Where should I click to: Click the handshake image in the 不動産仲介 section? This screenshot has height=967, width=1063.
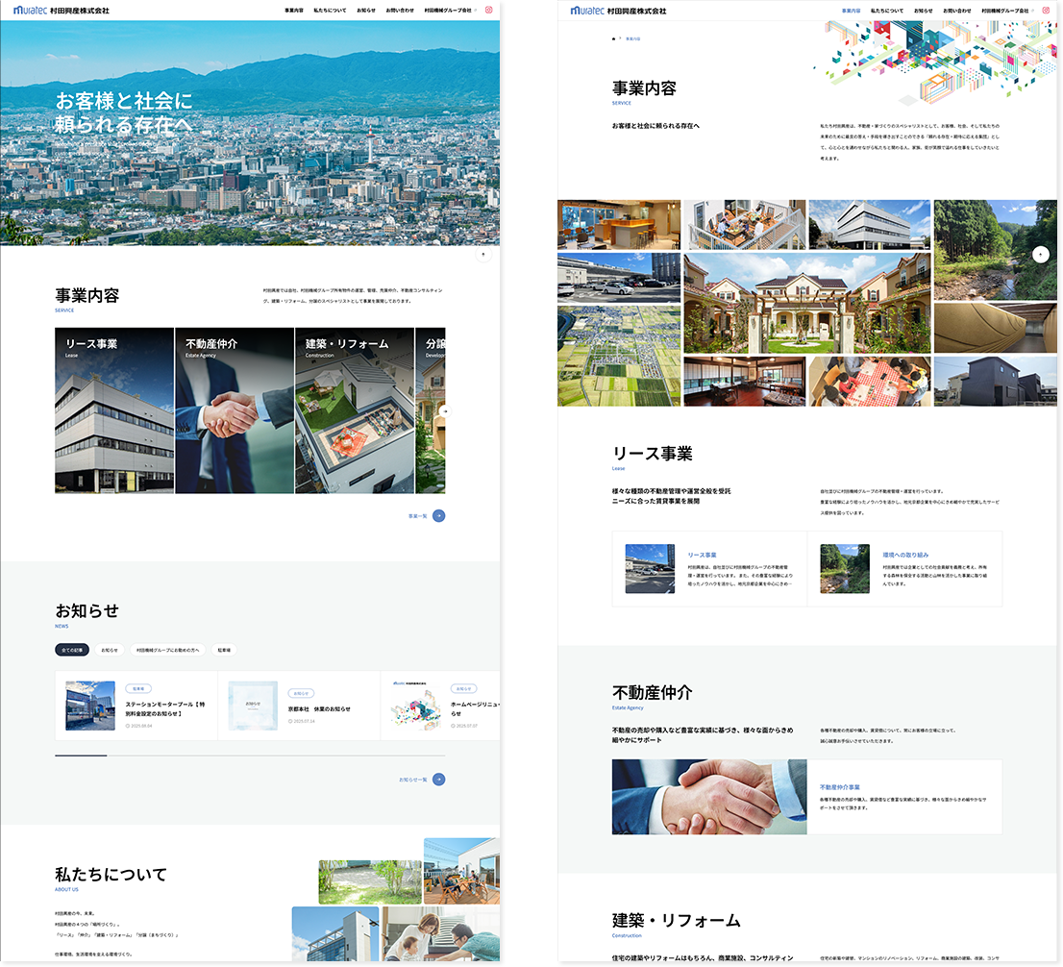click(709, 797)
